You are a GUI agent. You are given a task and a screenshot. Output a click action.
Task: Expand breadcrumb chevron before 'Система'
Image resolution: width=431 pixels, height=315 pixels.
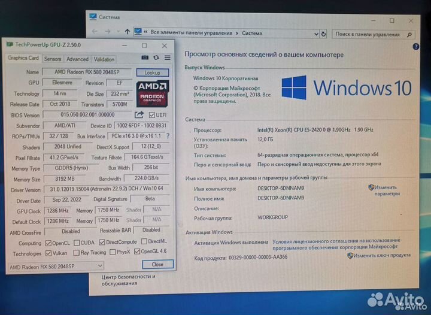(x=238, y=33)
